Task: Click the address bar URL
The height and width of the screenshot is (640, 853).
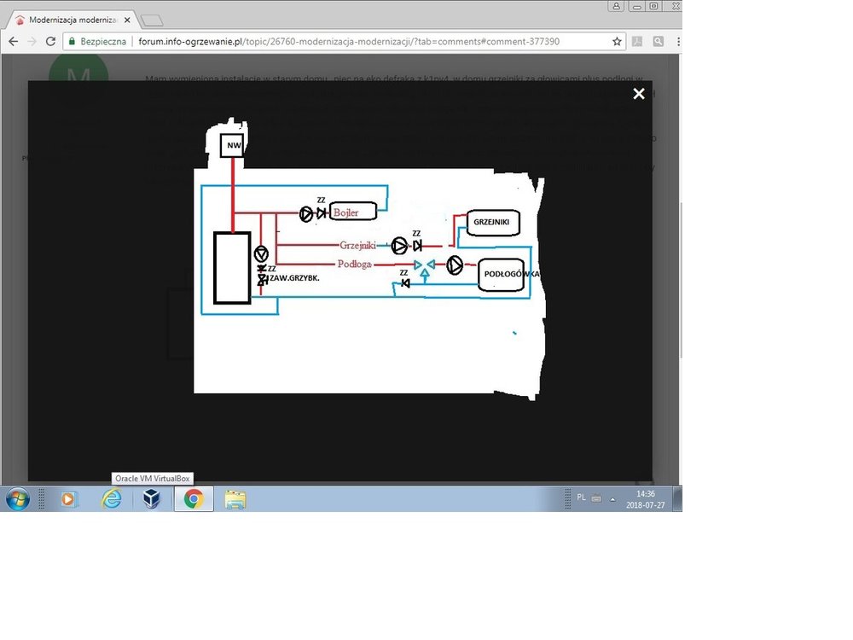Action: [x=341, y=41]
